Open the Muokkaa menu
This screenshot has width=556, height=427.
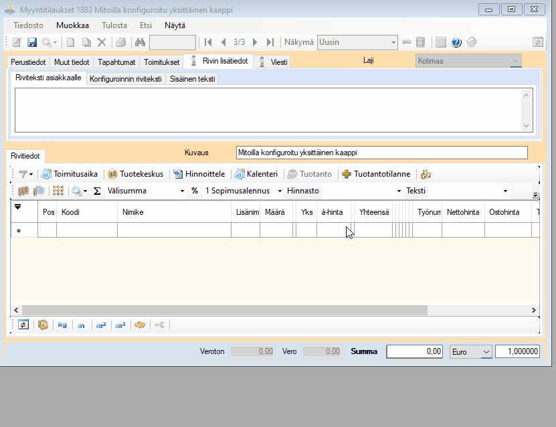click(72, 25)
